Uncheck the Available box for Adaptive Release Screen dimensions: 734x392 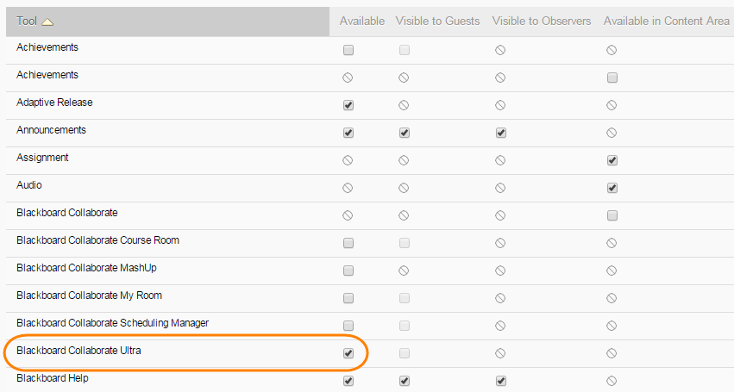coord(348,105)
